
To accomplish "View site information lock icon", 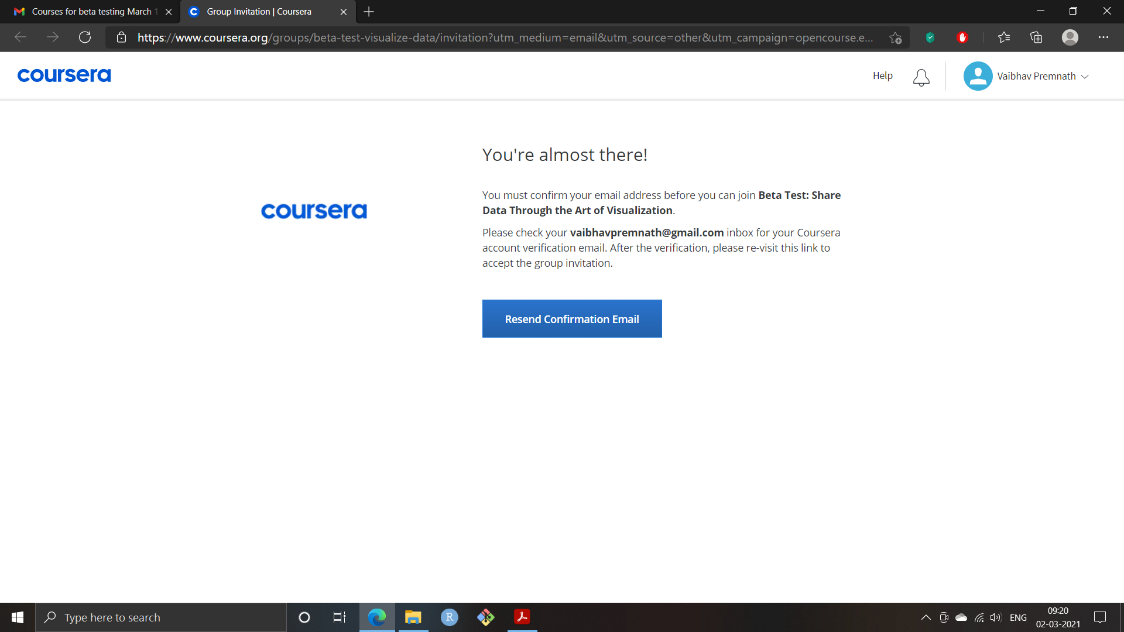I will (121, 37).
